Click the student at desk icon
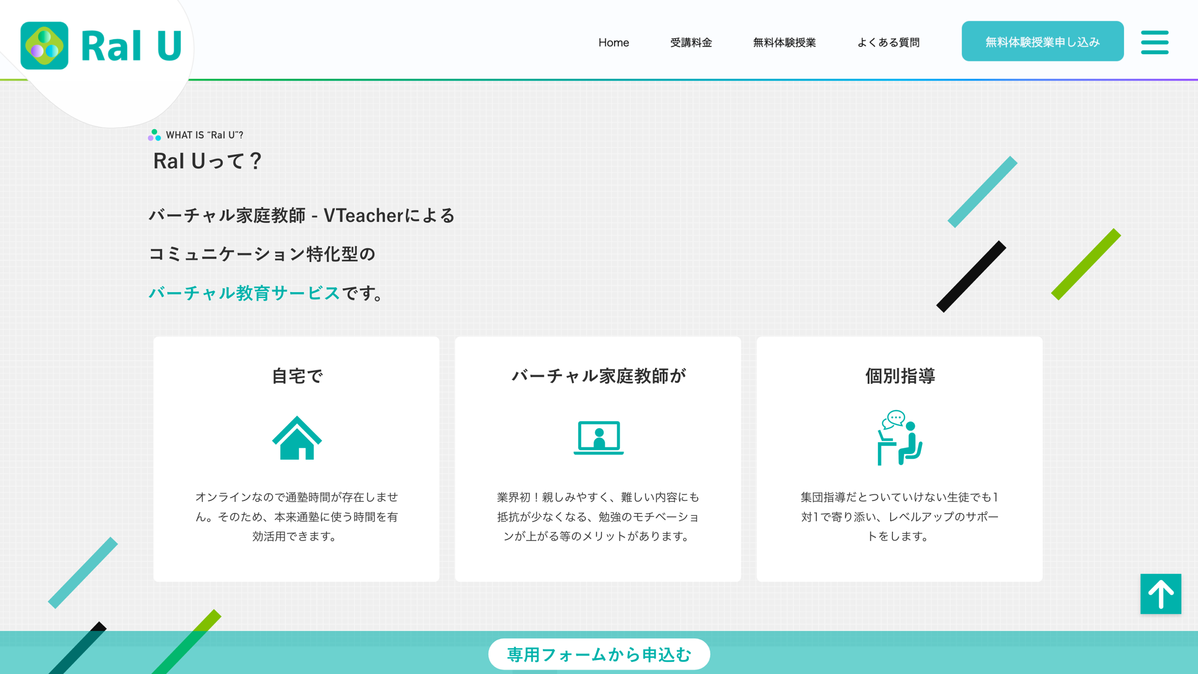1198x674 pixels. 899,438
